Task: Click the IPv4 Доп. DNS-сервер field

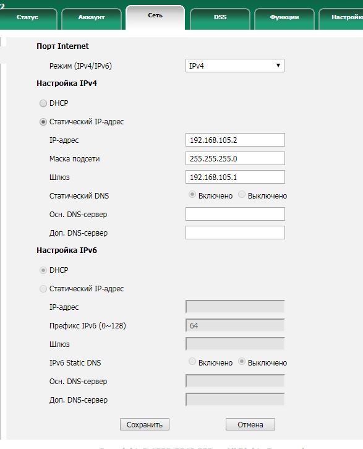Action: (235, 233)
